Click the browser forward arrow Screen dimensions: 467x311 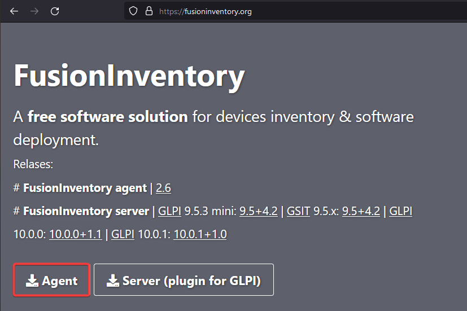pos(34,11)
